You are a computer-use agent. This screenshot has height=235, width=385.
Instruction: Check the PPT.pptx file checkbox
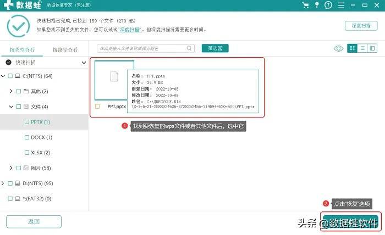tap(97, 107)
